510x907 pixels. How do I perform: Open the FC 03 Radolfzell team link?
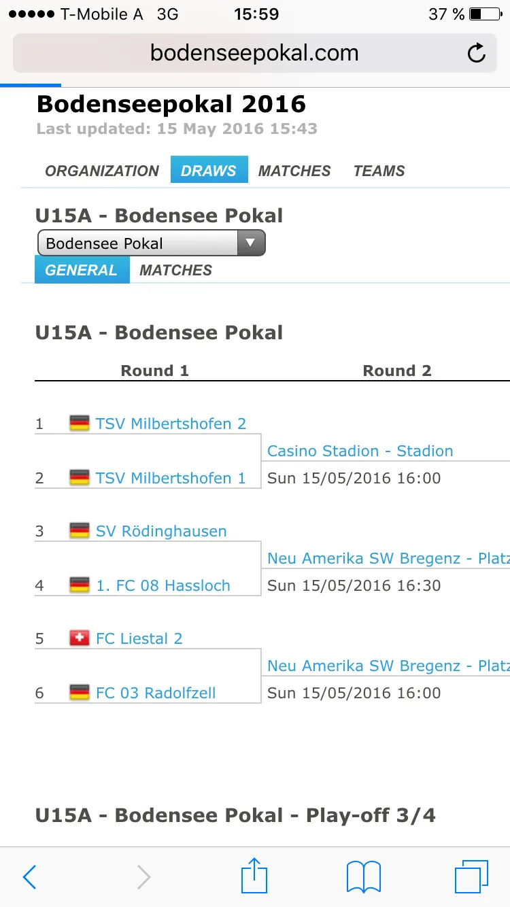[x=156, y=693]
